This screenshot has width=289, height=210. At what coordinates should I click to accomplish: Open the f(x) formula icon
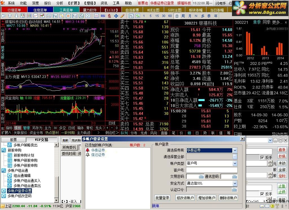point(81,16)
